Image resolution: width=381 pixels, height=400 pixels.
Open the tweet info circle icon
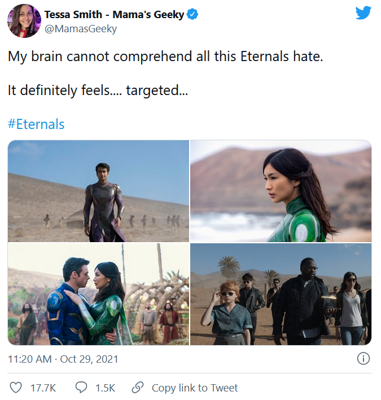[363, 359]
